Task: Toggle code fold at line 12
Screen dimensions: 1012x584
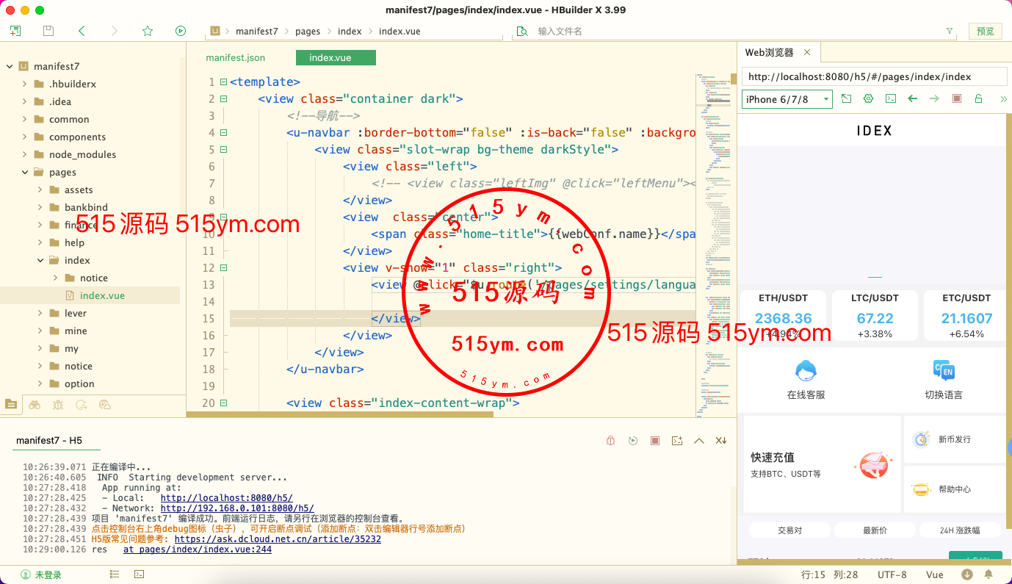Action: coord(223,268)
